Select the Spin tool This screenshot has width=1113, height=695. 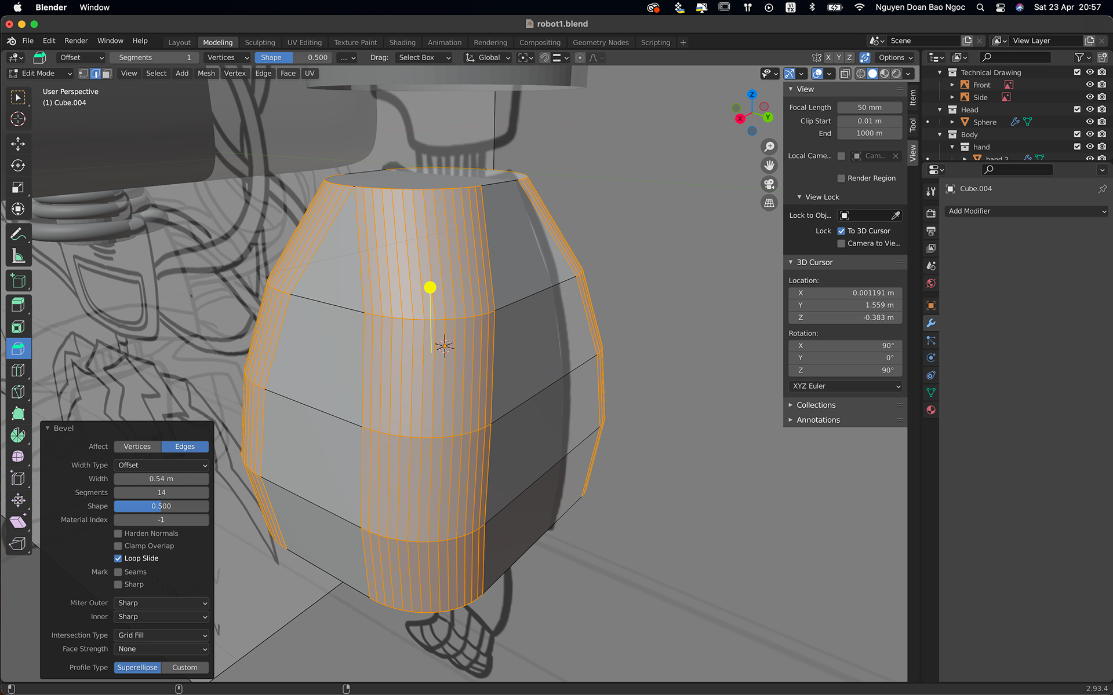[x=18, y=436]
